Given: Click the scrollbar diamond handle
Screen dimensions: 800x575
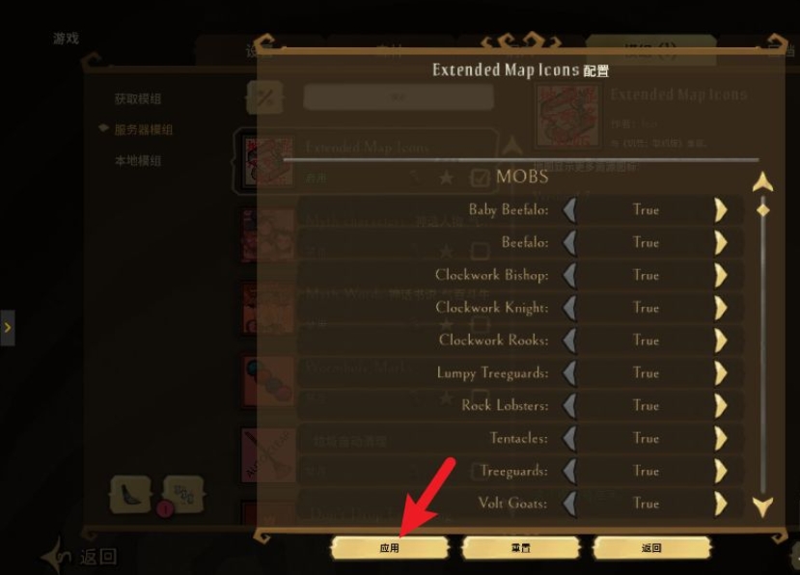Looking at the screenshot, I should pos(762,209).
